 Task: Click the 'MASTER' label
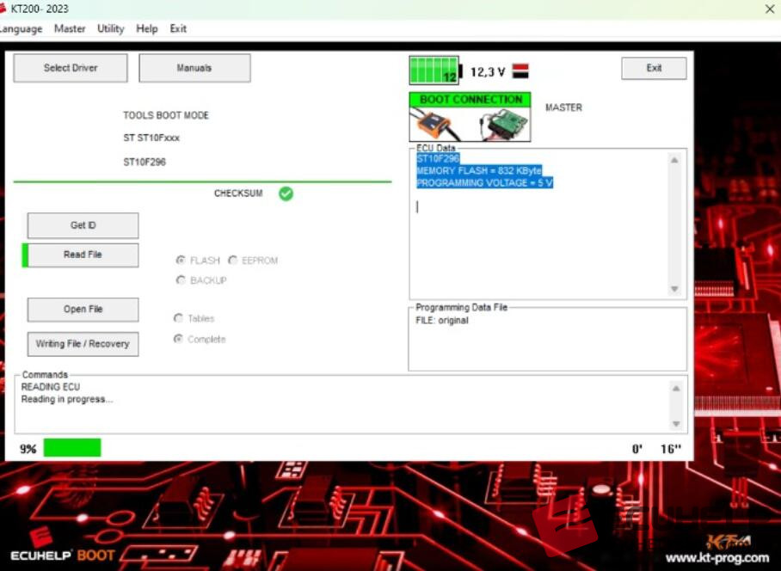[x=563, y=107]
